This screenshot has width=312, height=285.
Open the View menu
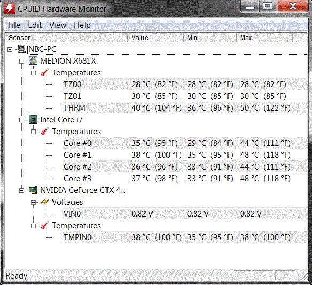[58, 25]
